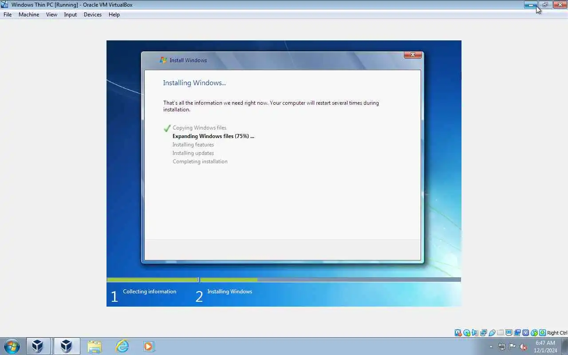
Task: Open Action Center flag icon
Action: [513, 347]
